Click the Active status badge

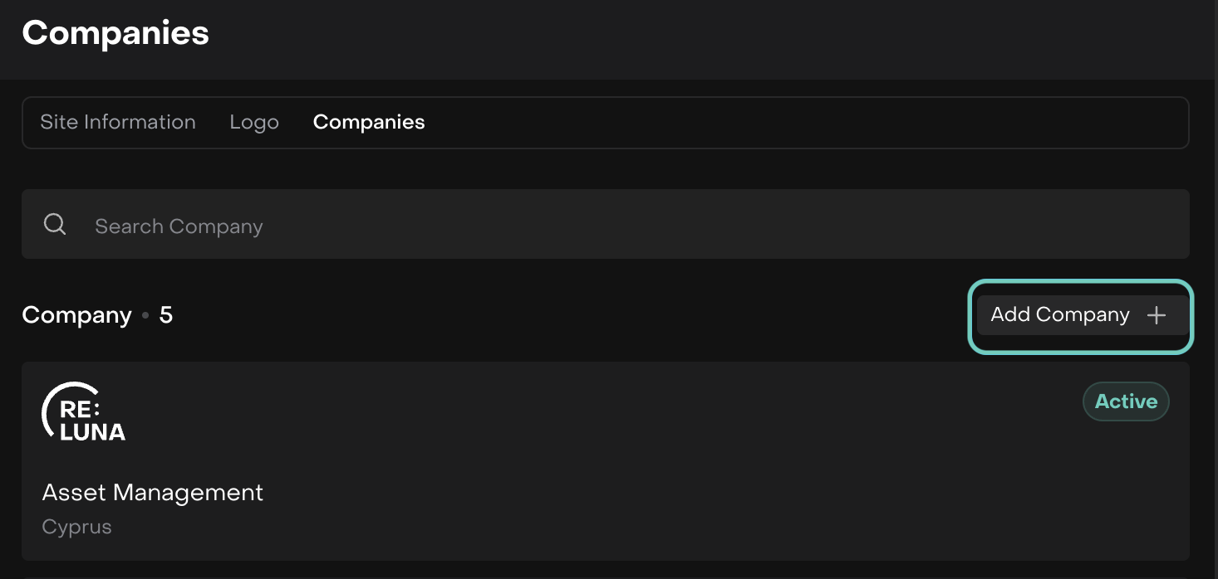point(1126,401)
